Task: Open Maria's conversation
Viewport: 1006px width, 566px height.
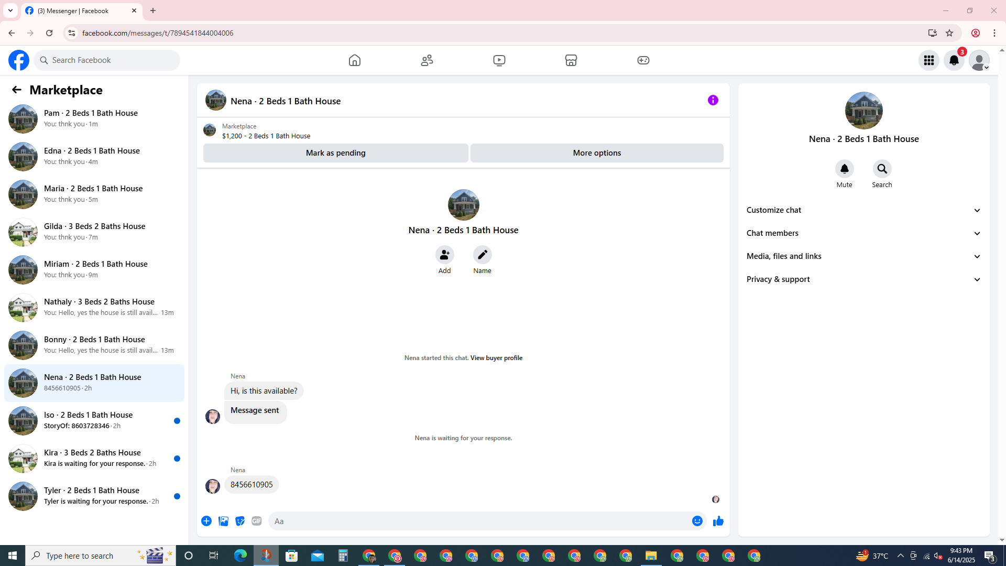Action: tap(94, 194)
